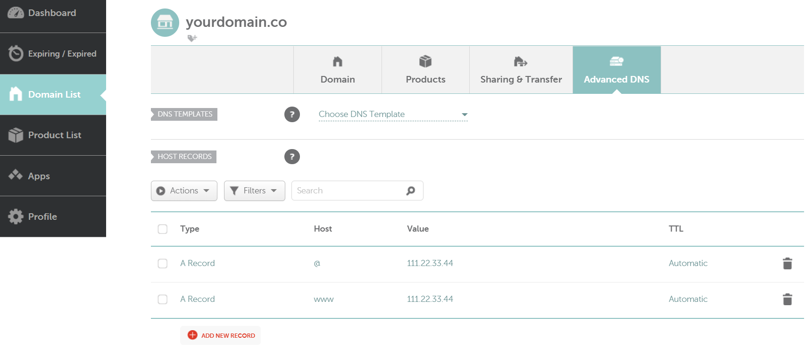
Task: Open Domain List in the sidebar
Action: tap(53, 94)
